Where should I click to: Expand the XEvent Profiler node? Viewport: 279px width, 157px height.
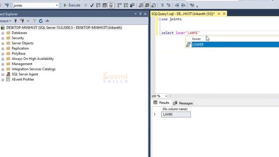(3, 80)
